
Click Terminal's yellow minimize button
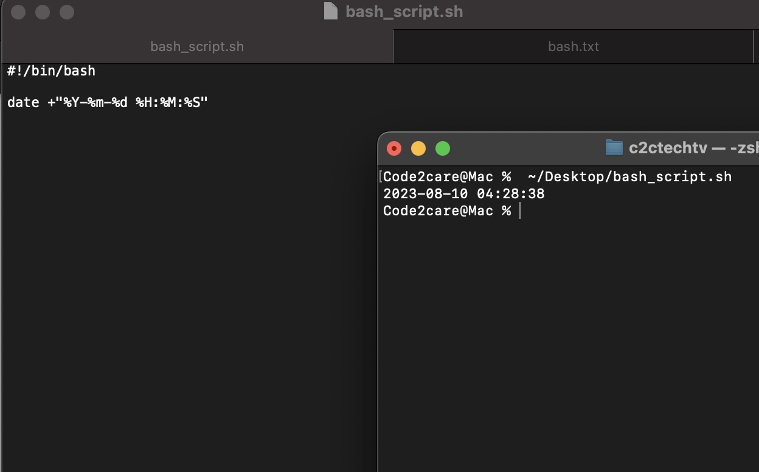tap(418, 148)
